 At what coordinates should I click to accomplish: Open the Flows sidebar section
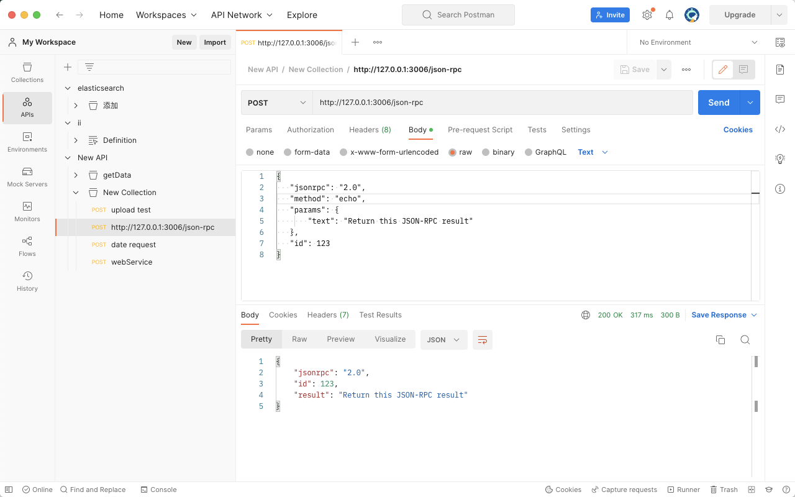pos(27,247)
